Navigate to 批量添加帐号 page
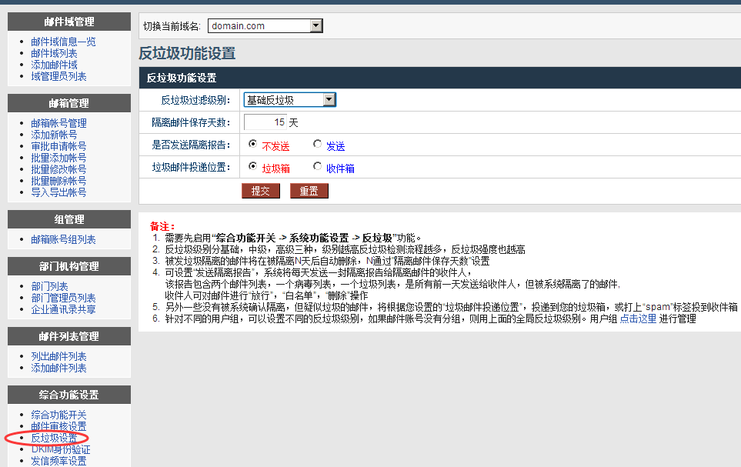741x467 pixels. (58, 158)
